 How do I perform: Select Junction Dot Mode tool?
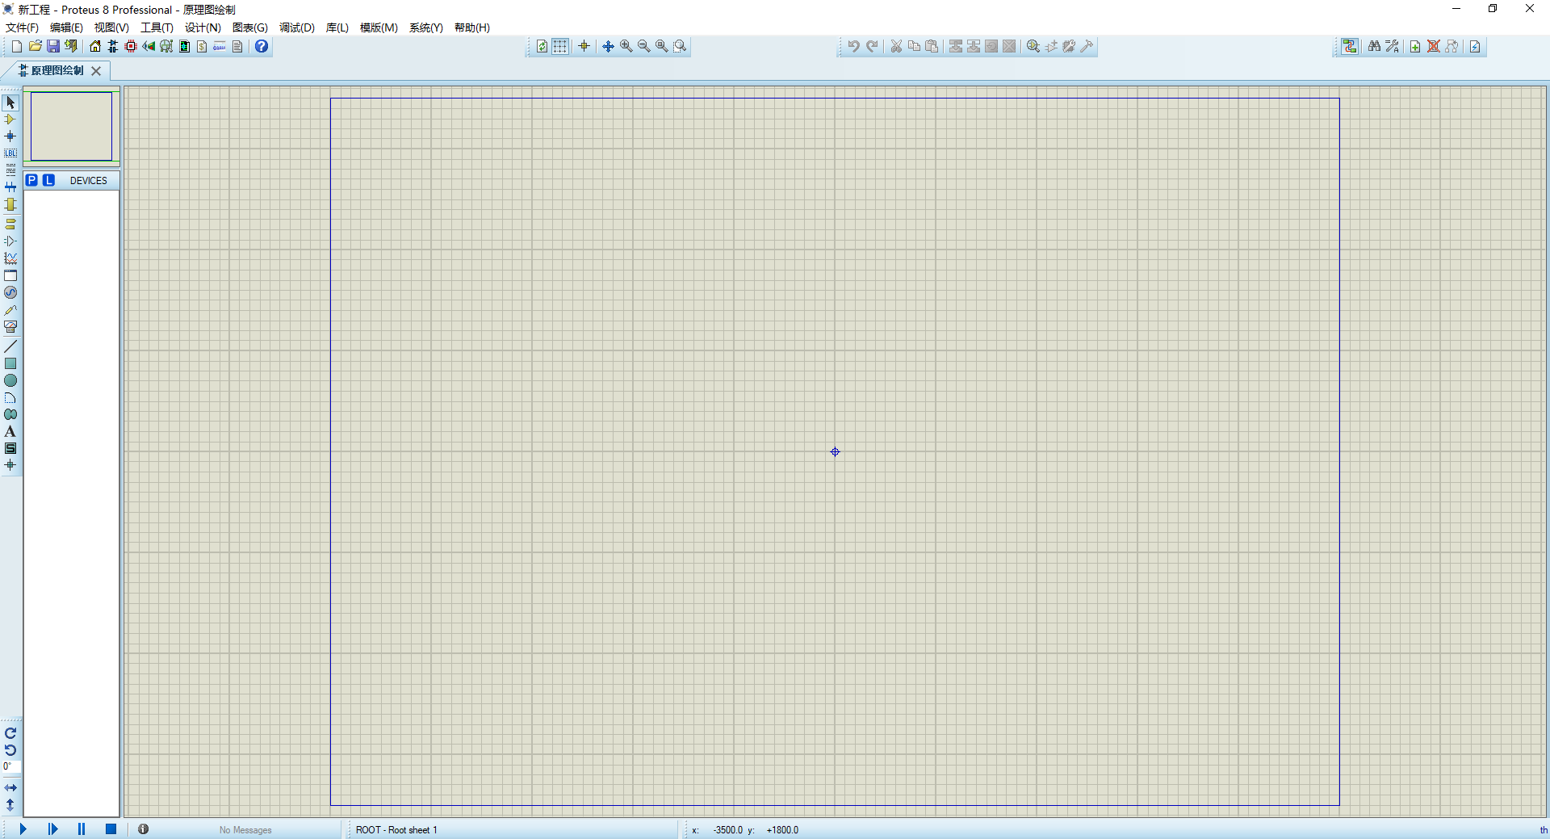[10, 136]
